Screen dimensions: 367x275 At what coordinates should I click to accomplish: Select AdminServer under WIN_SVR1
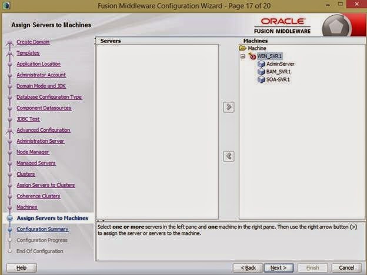coord(281,64)
